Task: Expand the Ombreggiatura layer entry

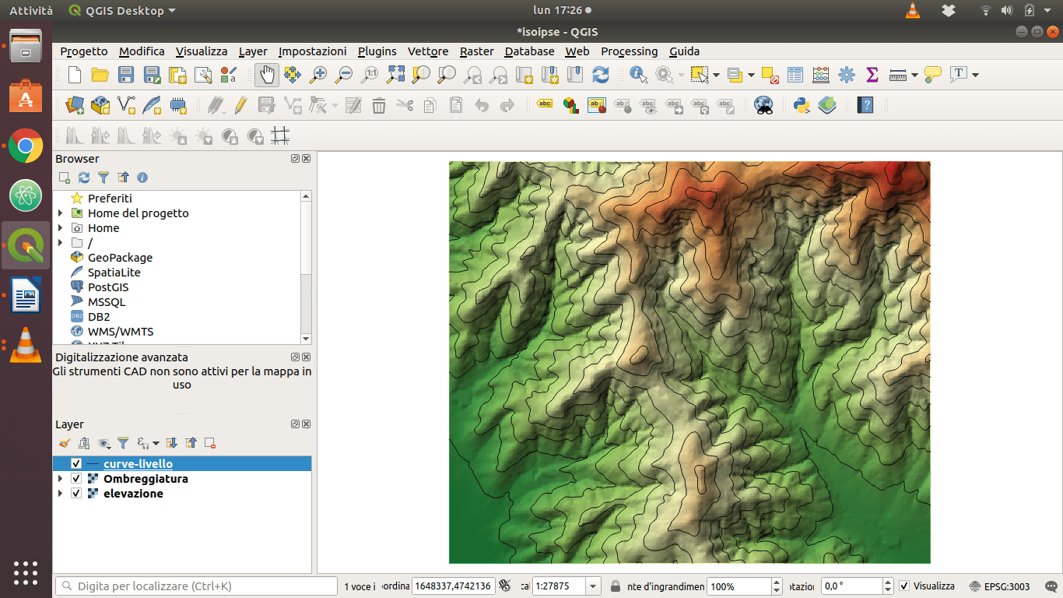Action: pos(61,479)
